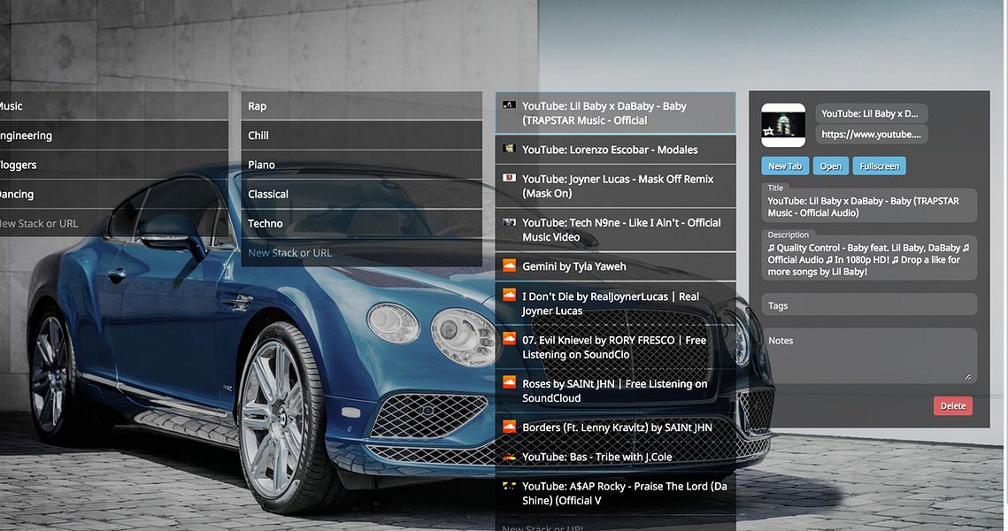Edit the Title text box

pyautogui.click(x=869, y=206)
